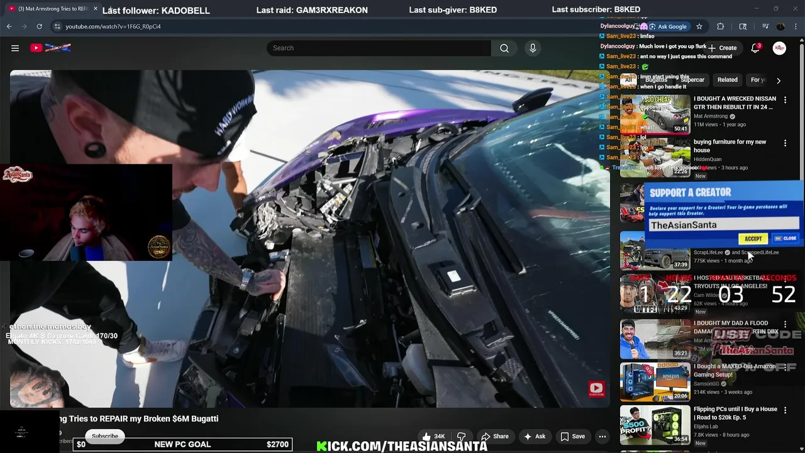This screenshot has width=805, height=453.
Task: Click the Ask Google lens button
Action: pyautogui.click(x=668, y=26)
